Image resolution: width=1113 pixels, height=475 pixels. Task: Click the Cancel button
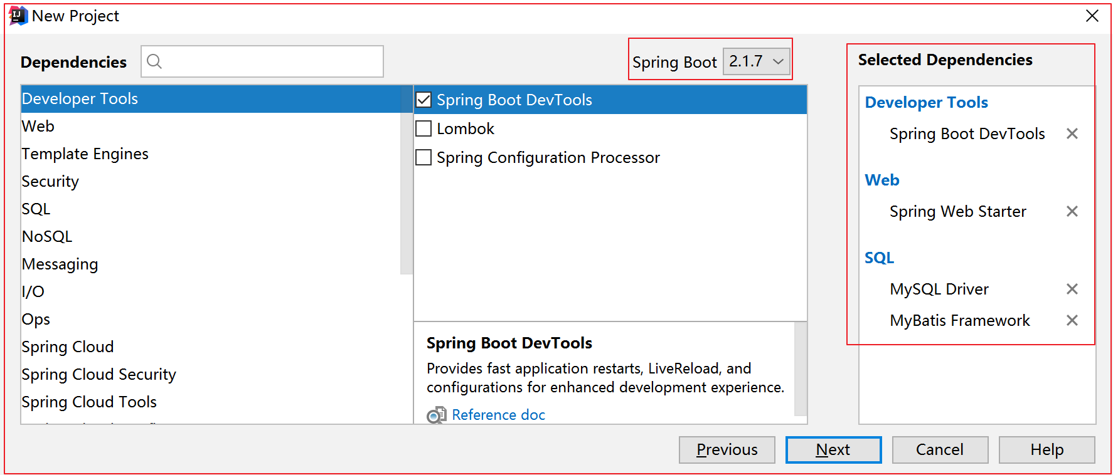pyautogui.click(x=940, y=450)
